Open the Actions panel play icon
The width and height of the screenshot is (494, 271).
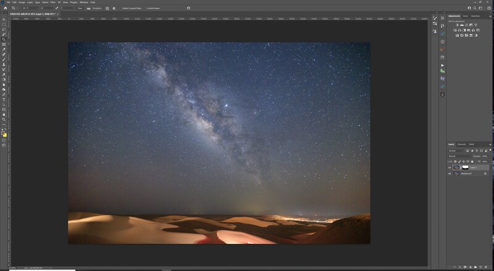click(x=443, y=65)
